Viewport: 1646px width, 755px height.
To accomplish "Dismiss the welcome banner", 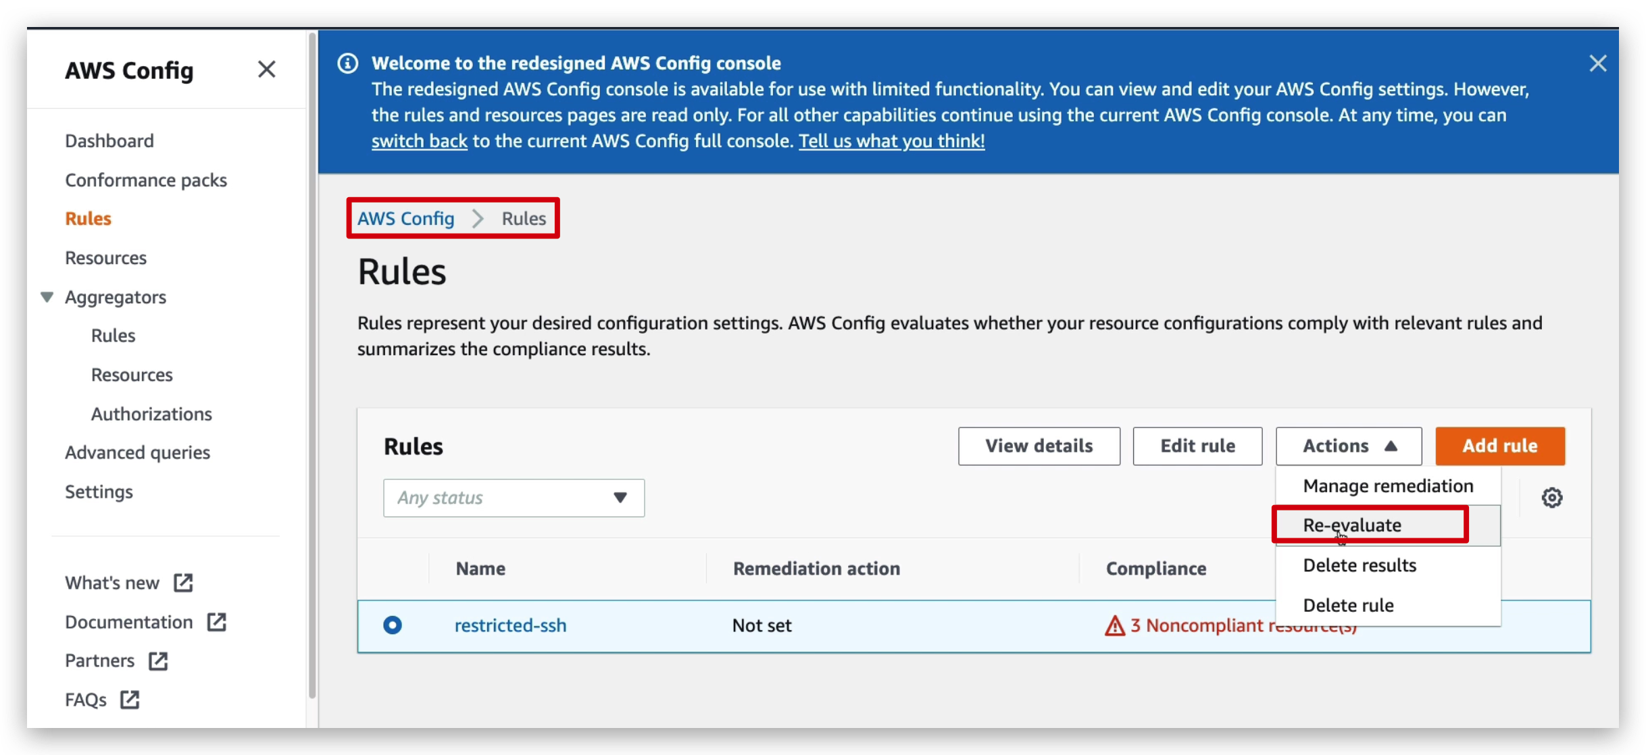I will (1599, 63).
